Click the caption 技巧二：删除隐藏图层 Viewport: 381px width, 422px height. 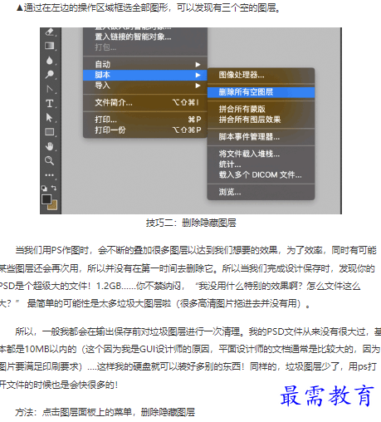[191, 223]
